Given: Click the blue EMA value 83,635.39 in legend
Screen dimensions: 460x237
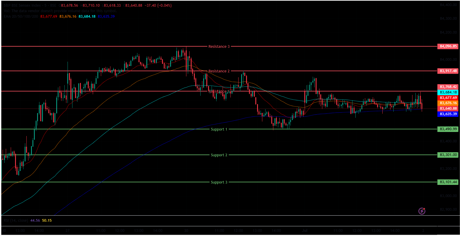Looking at the screenshot, I should coord(106,16).
